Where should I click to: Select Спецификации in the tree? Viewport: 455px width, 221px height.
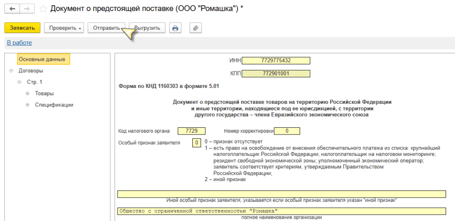point(54,105)
